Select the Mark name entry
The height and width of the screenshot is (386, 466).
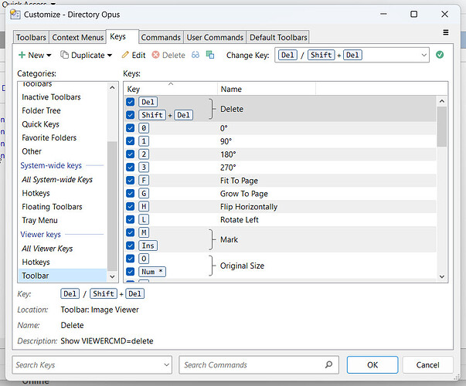click(x=229, y=239)
